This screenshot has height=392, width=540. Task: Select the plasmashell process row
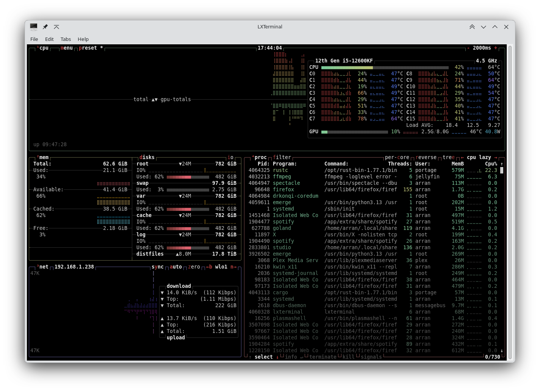[x=373, y=319]
